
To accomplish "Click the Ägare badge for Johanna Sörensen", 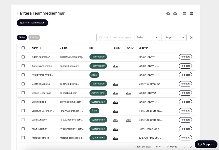I will (94, 111).
